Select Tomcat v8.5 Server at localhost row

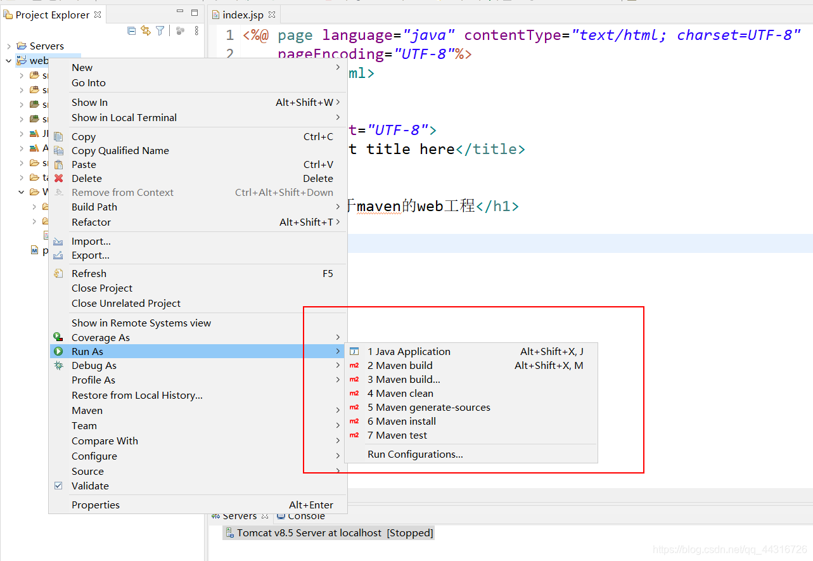[x=328, y=533]
